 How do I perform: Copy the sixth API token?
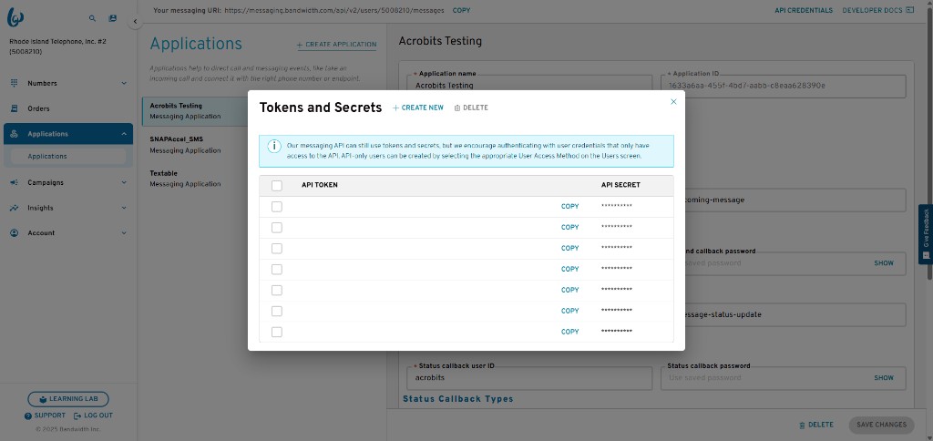(x=570, y=311)
